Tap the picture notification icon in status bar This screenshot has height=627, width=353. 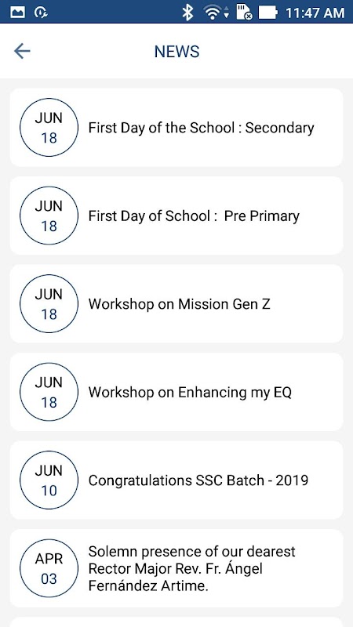[x=17, y=12]
